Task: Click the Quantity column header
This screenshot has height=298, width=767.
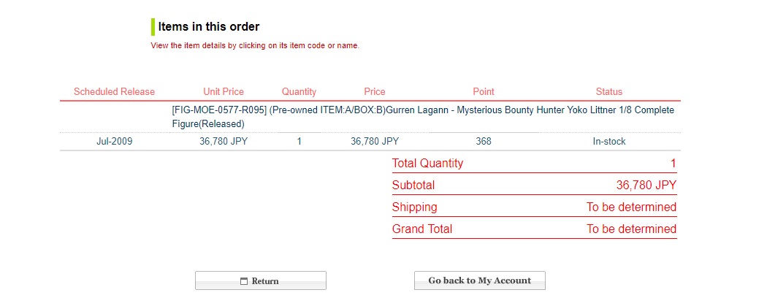Action: (x=299, y=92)
